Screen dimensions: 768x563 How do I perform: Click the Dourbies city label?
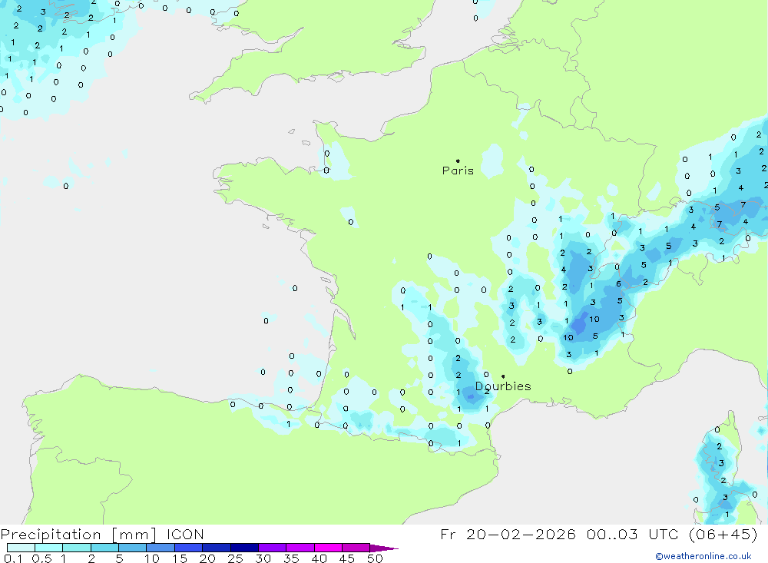point(503,386)
